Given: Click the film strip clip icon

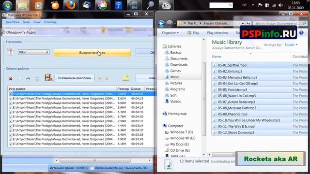Looking at the screenshot, I should [x=48, y=77].
